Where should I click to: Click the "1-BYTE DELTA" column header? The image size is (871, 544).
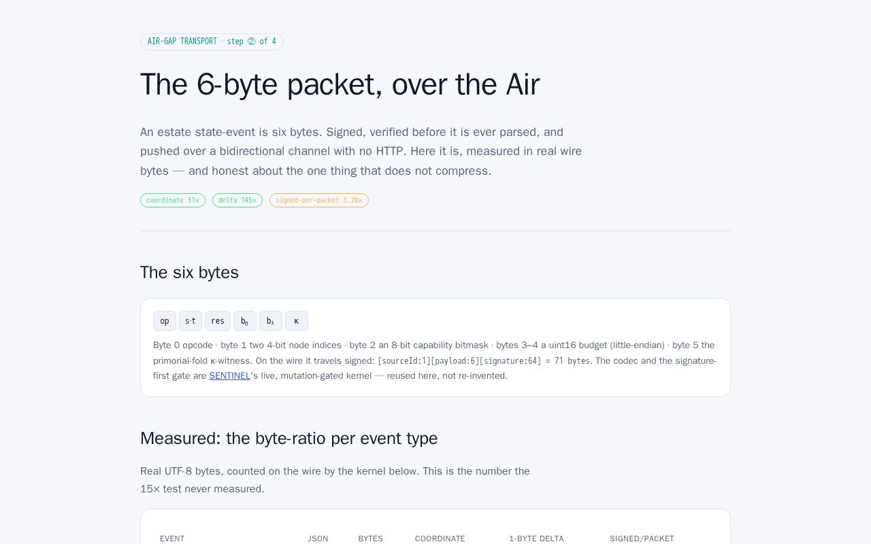(x=536, y=539)
